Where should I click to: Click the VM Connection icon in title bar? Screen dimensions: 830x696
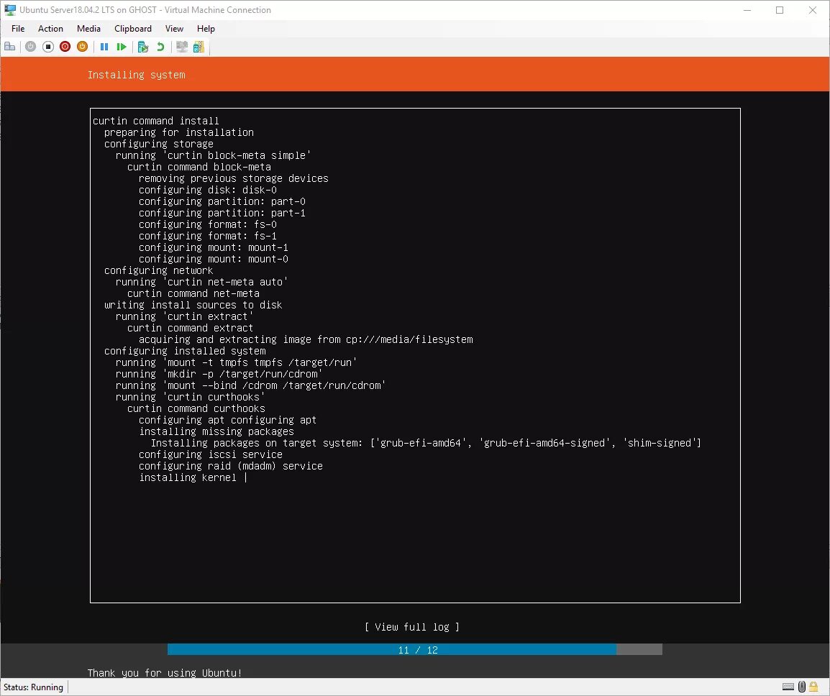click(x=10, y=9)
